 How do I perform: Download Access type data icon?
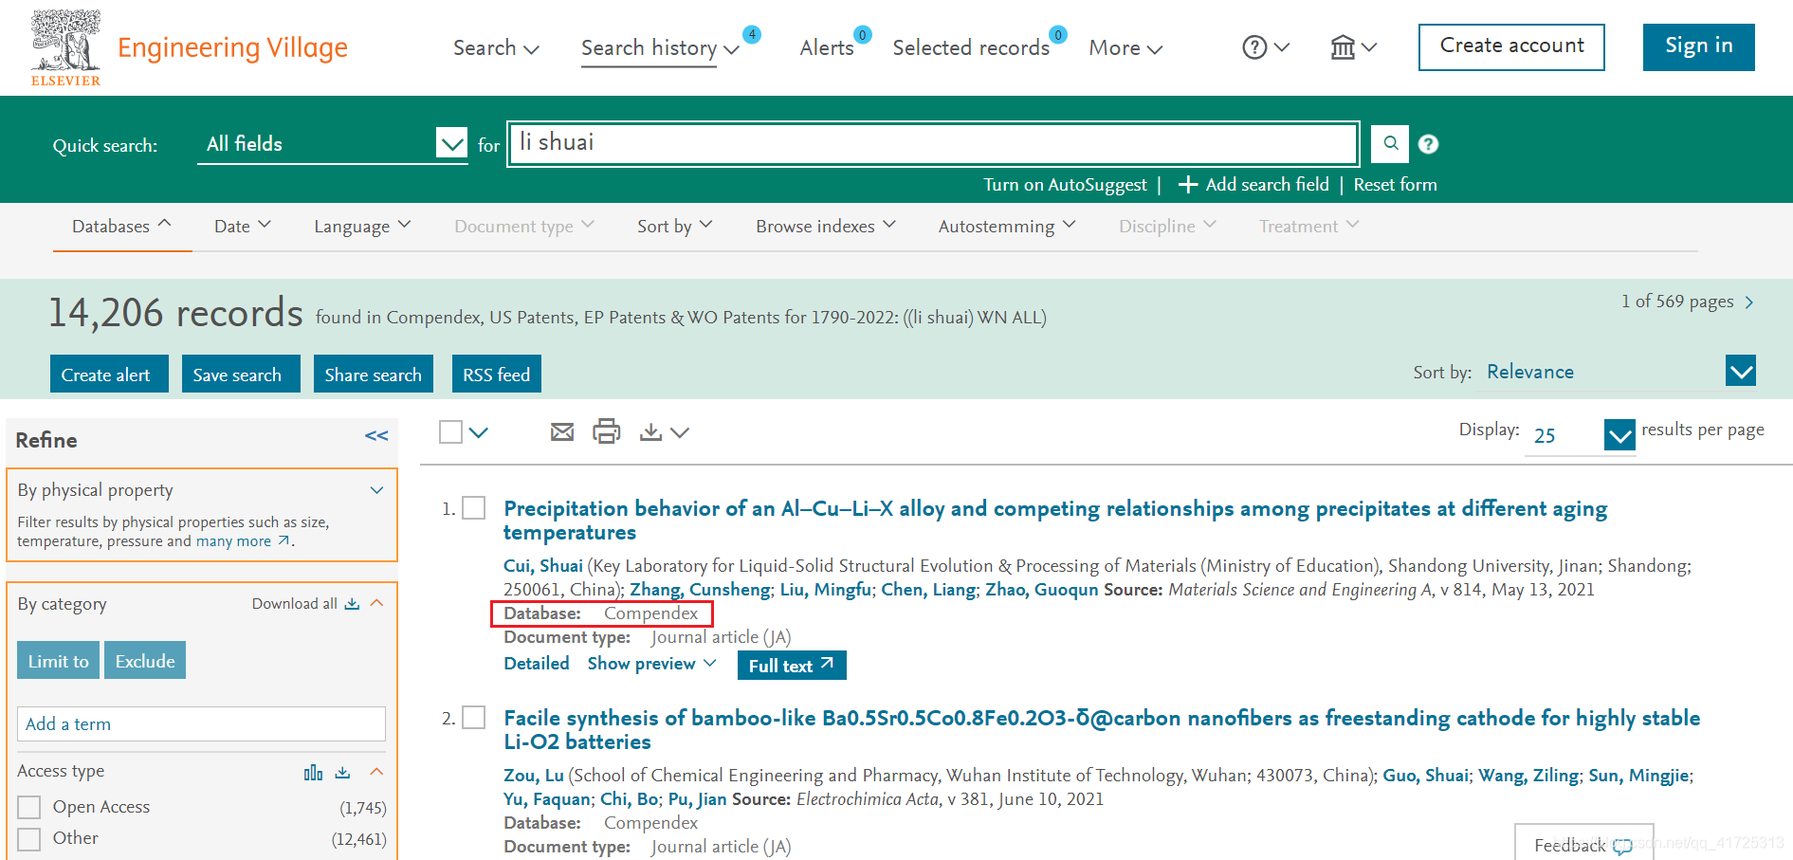tap(343, 773)
